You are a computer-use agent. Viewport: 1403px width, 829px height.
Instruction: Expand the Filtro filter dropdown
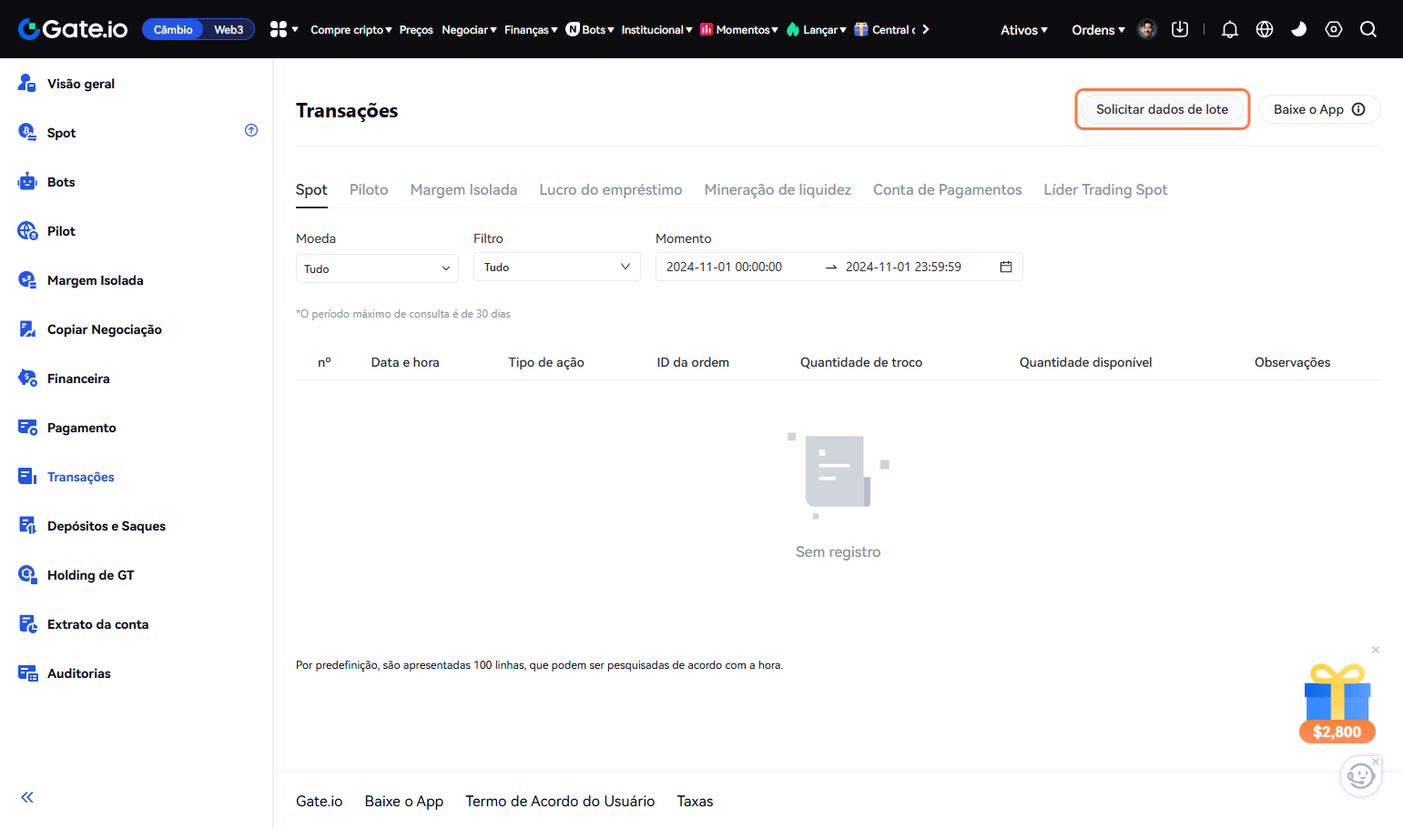pyautogui.click(x=557, y=267)
